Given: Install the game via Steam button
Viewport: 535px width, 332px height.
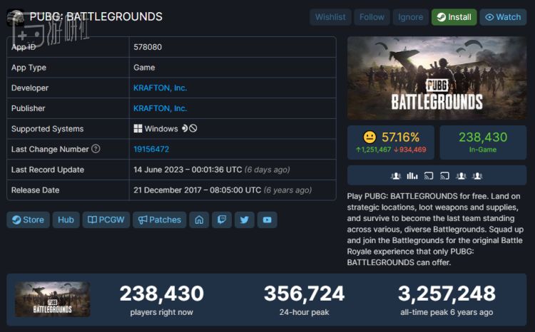Looking at the screenshot, I should coord(454,17).
